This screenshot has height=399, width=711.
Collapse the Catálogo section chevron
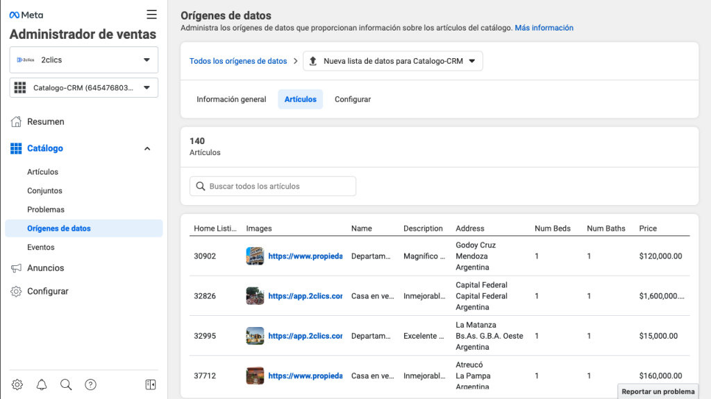(147, 148)
